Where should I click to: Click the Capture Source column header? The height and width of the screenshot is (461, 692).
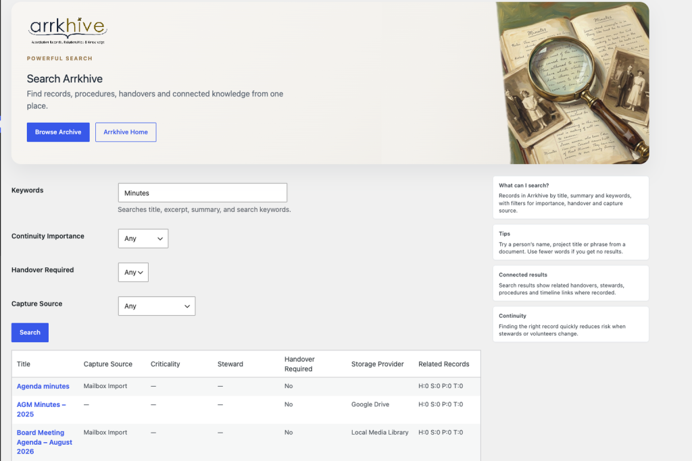click(107, 364)
